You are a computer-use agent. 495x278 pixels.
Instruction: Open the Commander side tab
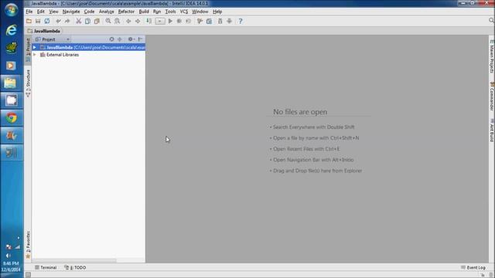click(492, 96)
